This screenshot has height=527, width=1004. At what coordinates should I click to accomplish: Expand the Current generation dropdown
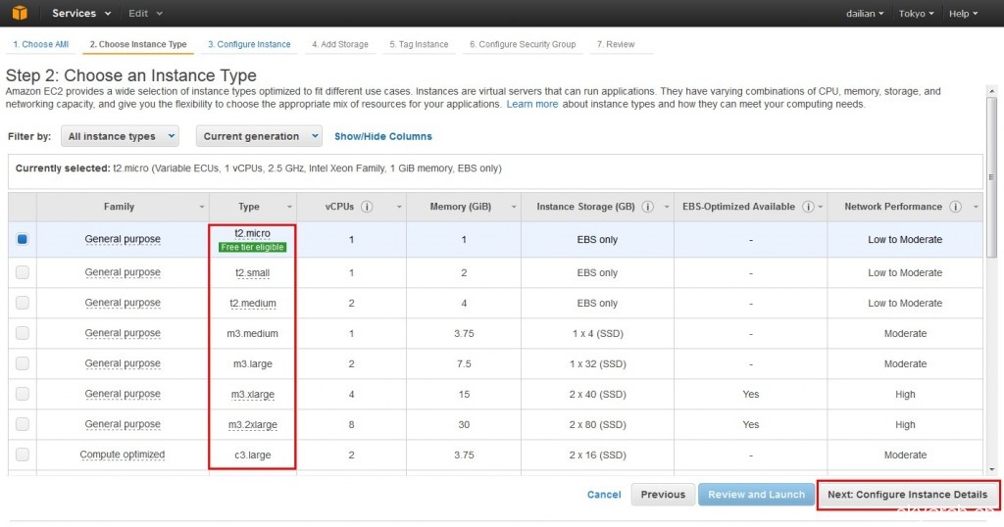click(x=259, y=136)
